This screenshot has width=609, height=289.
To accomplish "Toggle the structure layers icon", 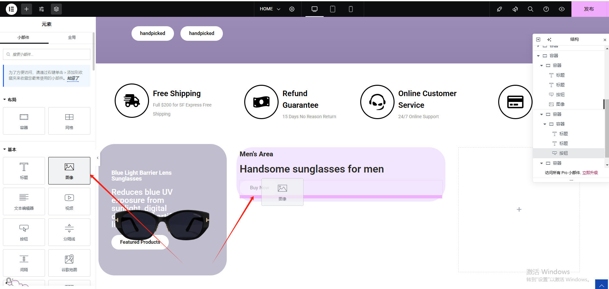I will 56,9.
